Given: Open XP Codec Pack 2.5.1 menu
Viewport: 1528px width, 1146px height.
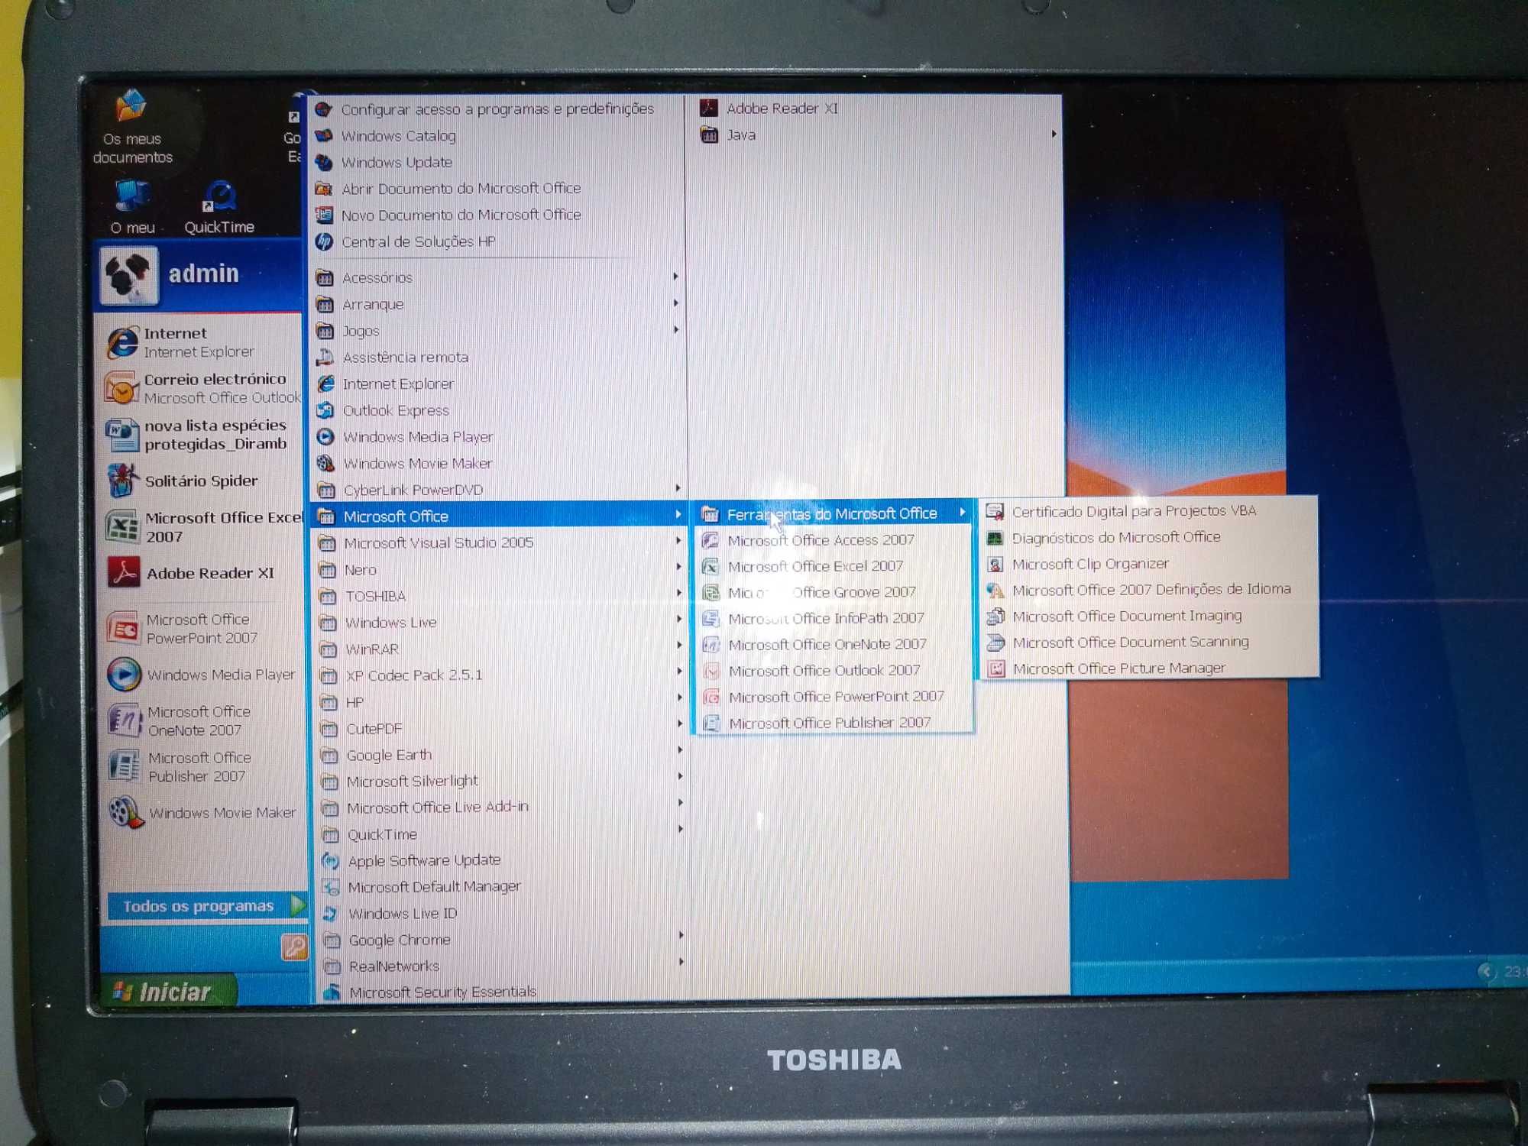Looking at the screenshot, I should point(500,675).
